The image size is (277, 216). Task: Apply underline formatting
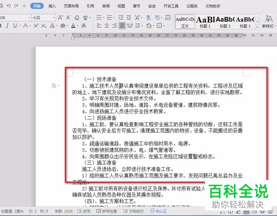click(x=15, y=26)
